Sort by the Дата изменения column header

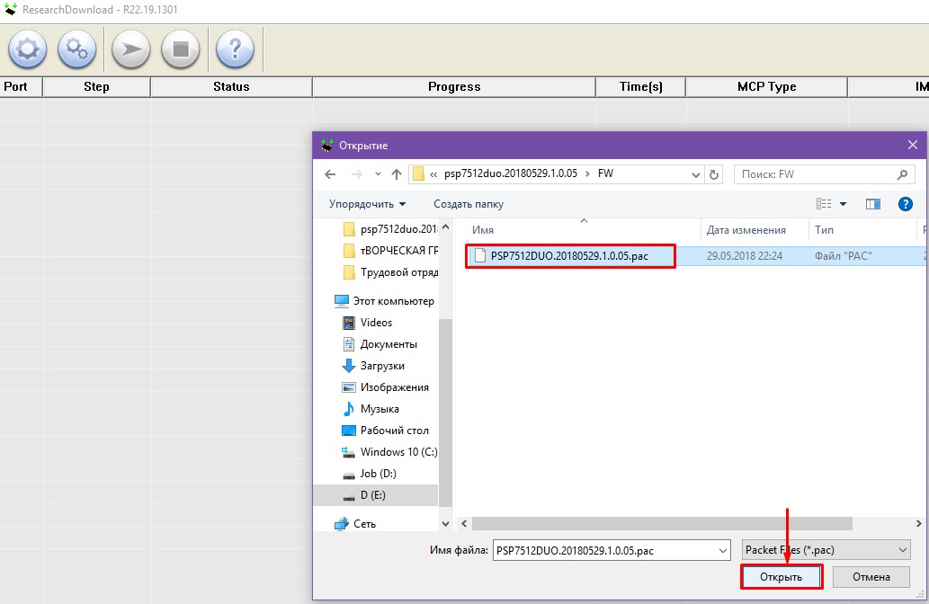click(746, 230)
